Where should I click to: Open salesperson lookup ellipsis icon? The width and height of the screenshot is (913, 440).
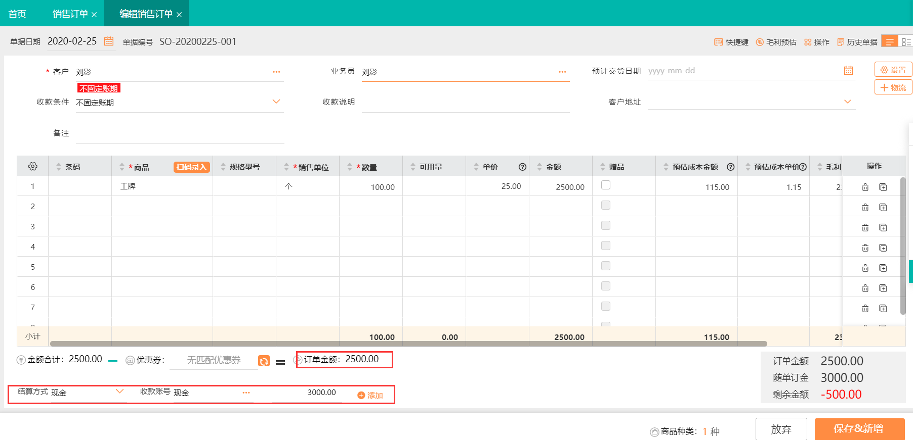pyautogui.click(x=562, y=72)
